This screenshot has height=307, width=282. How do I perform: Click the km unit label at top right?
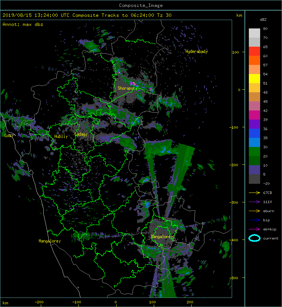tap(239, 15)
